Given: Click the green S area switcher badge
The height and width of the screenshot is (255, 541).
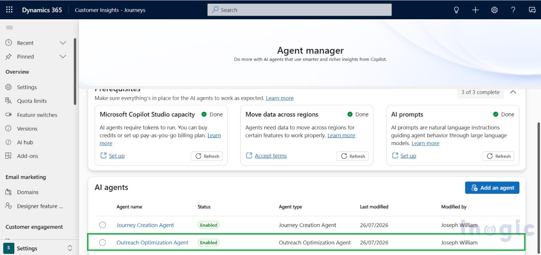Looking at the screenshot, I should (9, 248).
